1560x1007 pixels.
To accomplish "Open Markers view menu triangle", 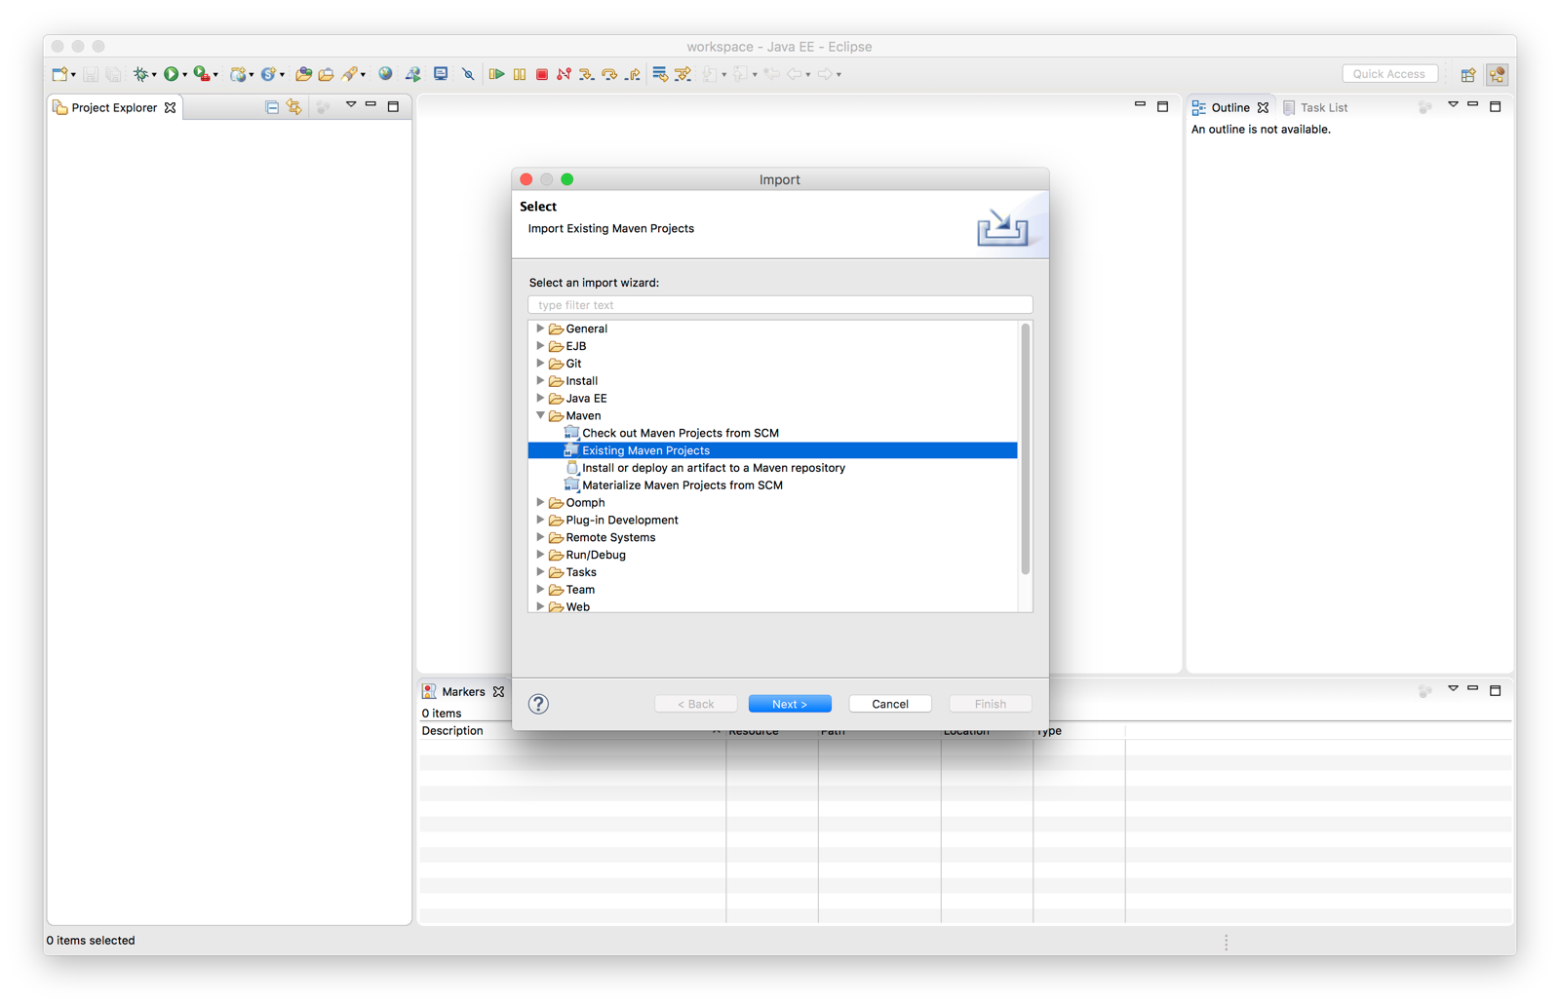I will tap(1453, 688).
